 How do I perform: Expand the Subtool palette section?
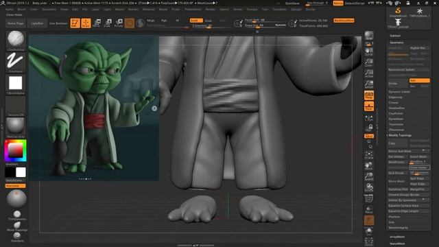395,36
